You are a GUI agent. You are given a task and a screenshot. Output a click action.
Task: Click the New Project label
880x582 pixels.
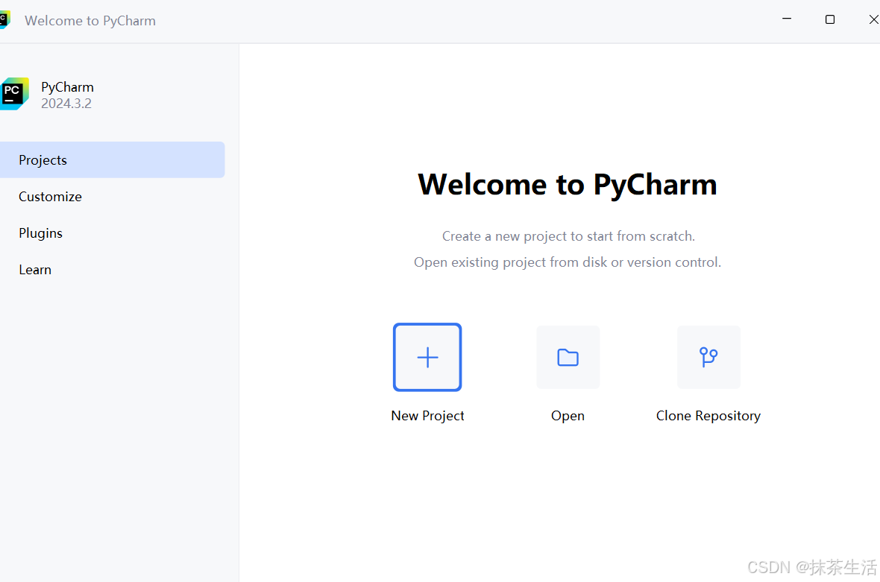pos(427,416)
